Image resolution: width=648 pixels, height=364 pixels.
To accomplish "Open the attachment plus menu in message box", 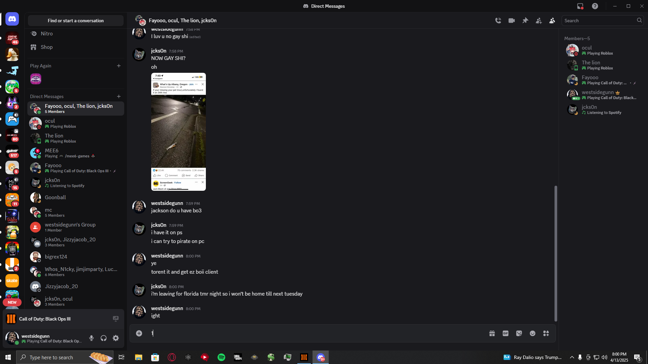I will click(139, 333).
